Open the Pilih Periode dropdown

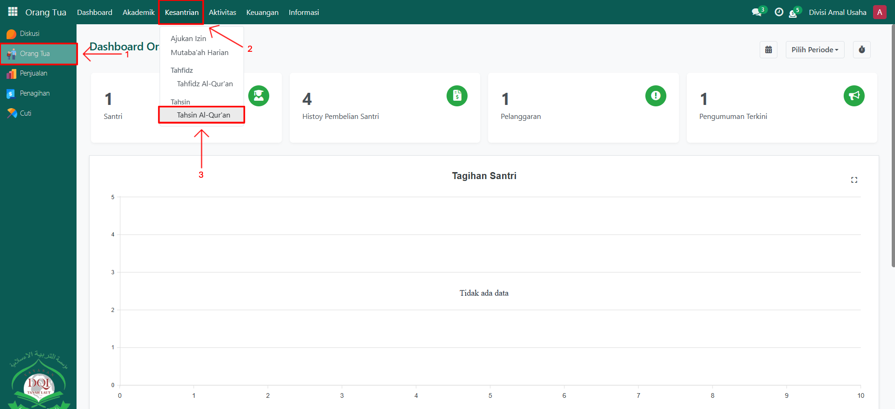(x=815, y=50)
